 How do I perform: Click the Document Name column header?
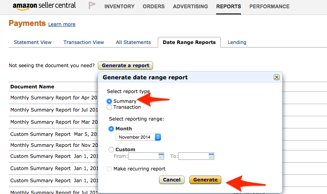(x=32, y=87)
